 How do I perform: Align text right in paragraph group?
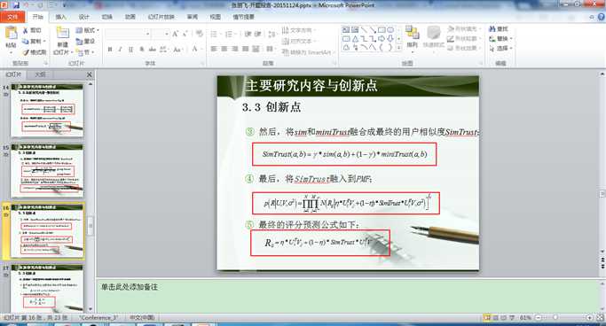[x=234, y=49]
